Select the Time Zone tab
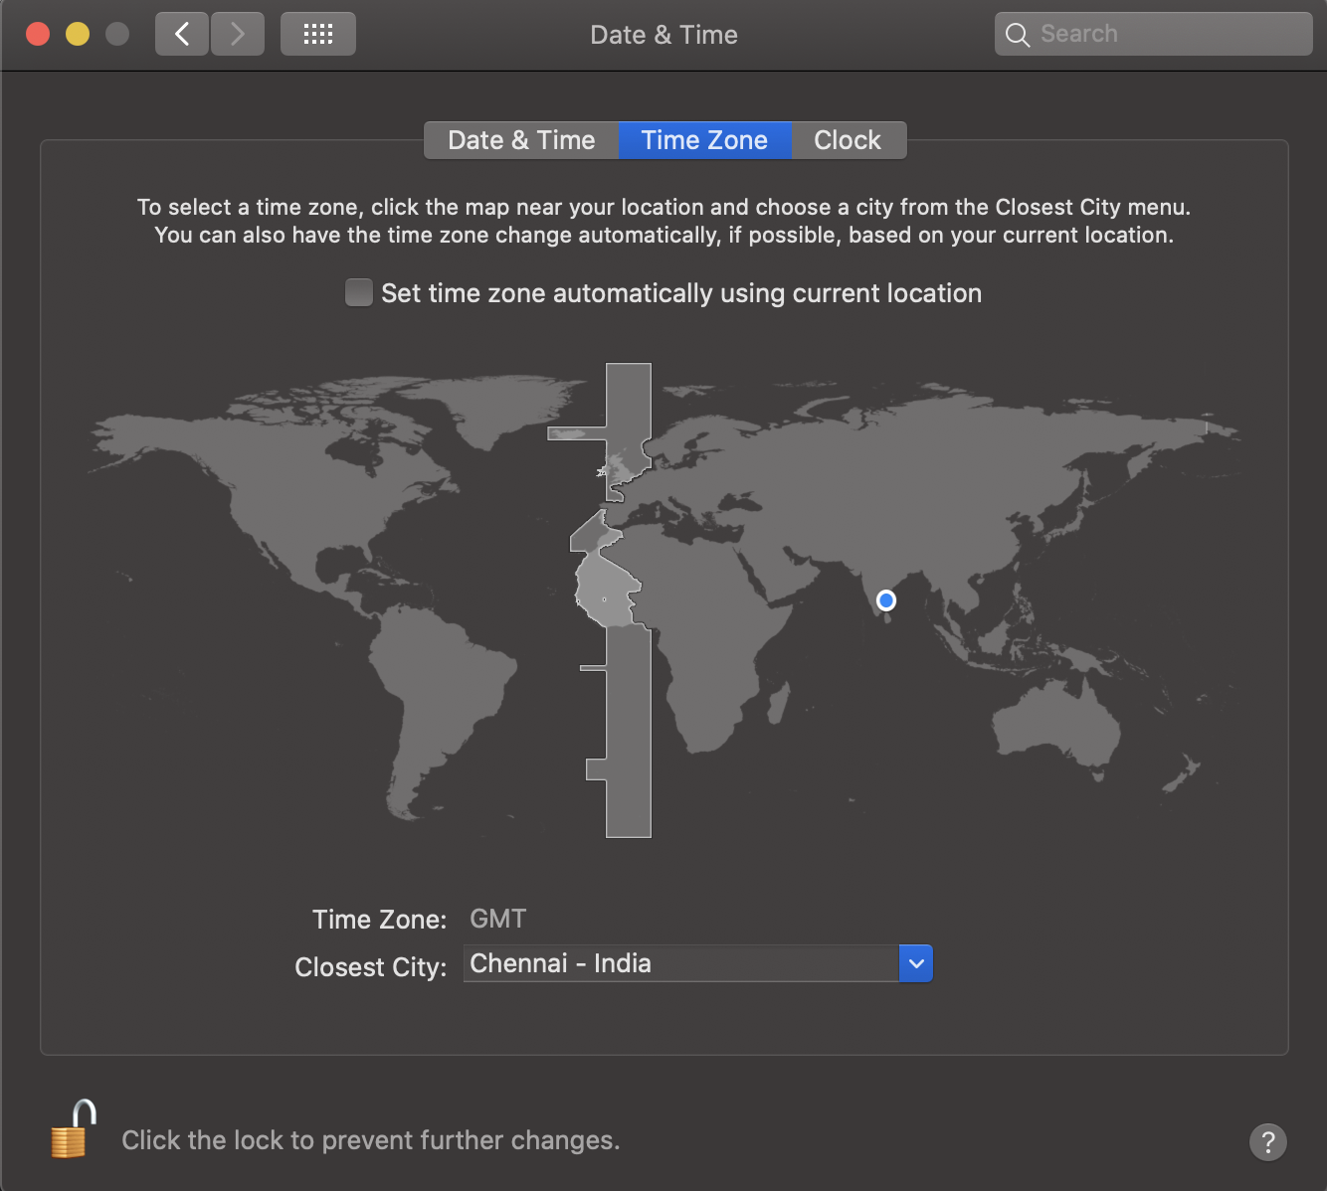This screenshot has height=1191, width=1327. 704,140
